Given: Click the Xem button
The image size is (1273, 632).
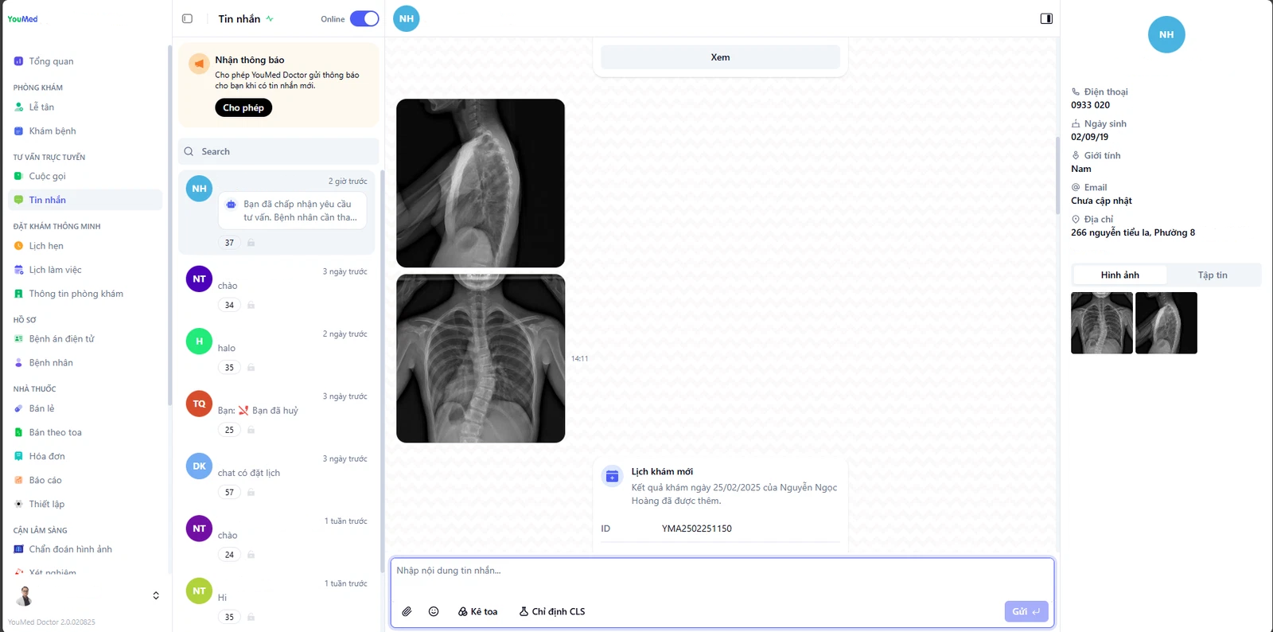Looking at the screenshot, I should (720, 57).
